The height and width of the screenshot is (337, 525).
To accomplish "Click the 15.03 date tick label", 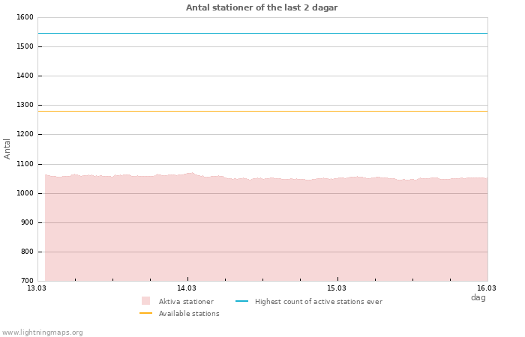I will (x=337, y=288).
